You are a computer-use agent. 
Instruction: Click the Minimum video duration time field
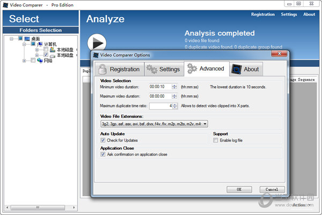[160, 87]
